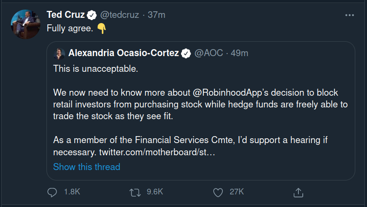367x207 pixels.
Task: Open the 49m quoted tweet timestamp
Action: (x=239, y=53)
